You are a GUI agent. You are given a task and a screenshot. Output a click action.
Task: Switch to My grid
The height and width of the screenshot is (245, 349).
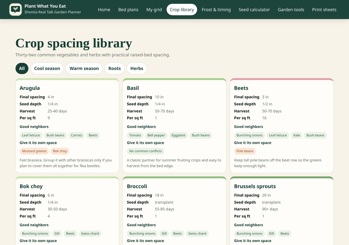pyautogui.click(x=154, y=10)
